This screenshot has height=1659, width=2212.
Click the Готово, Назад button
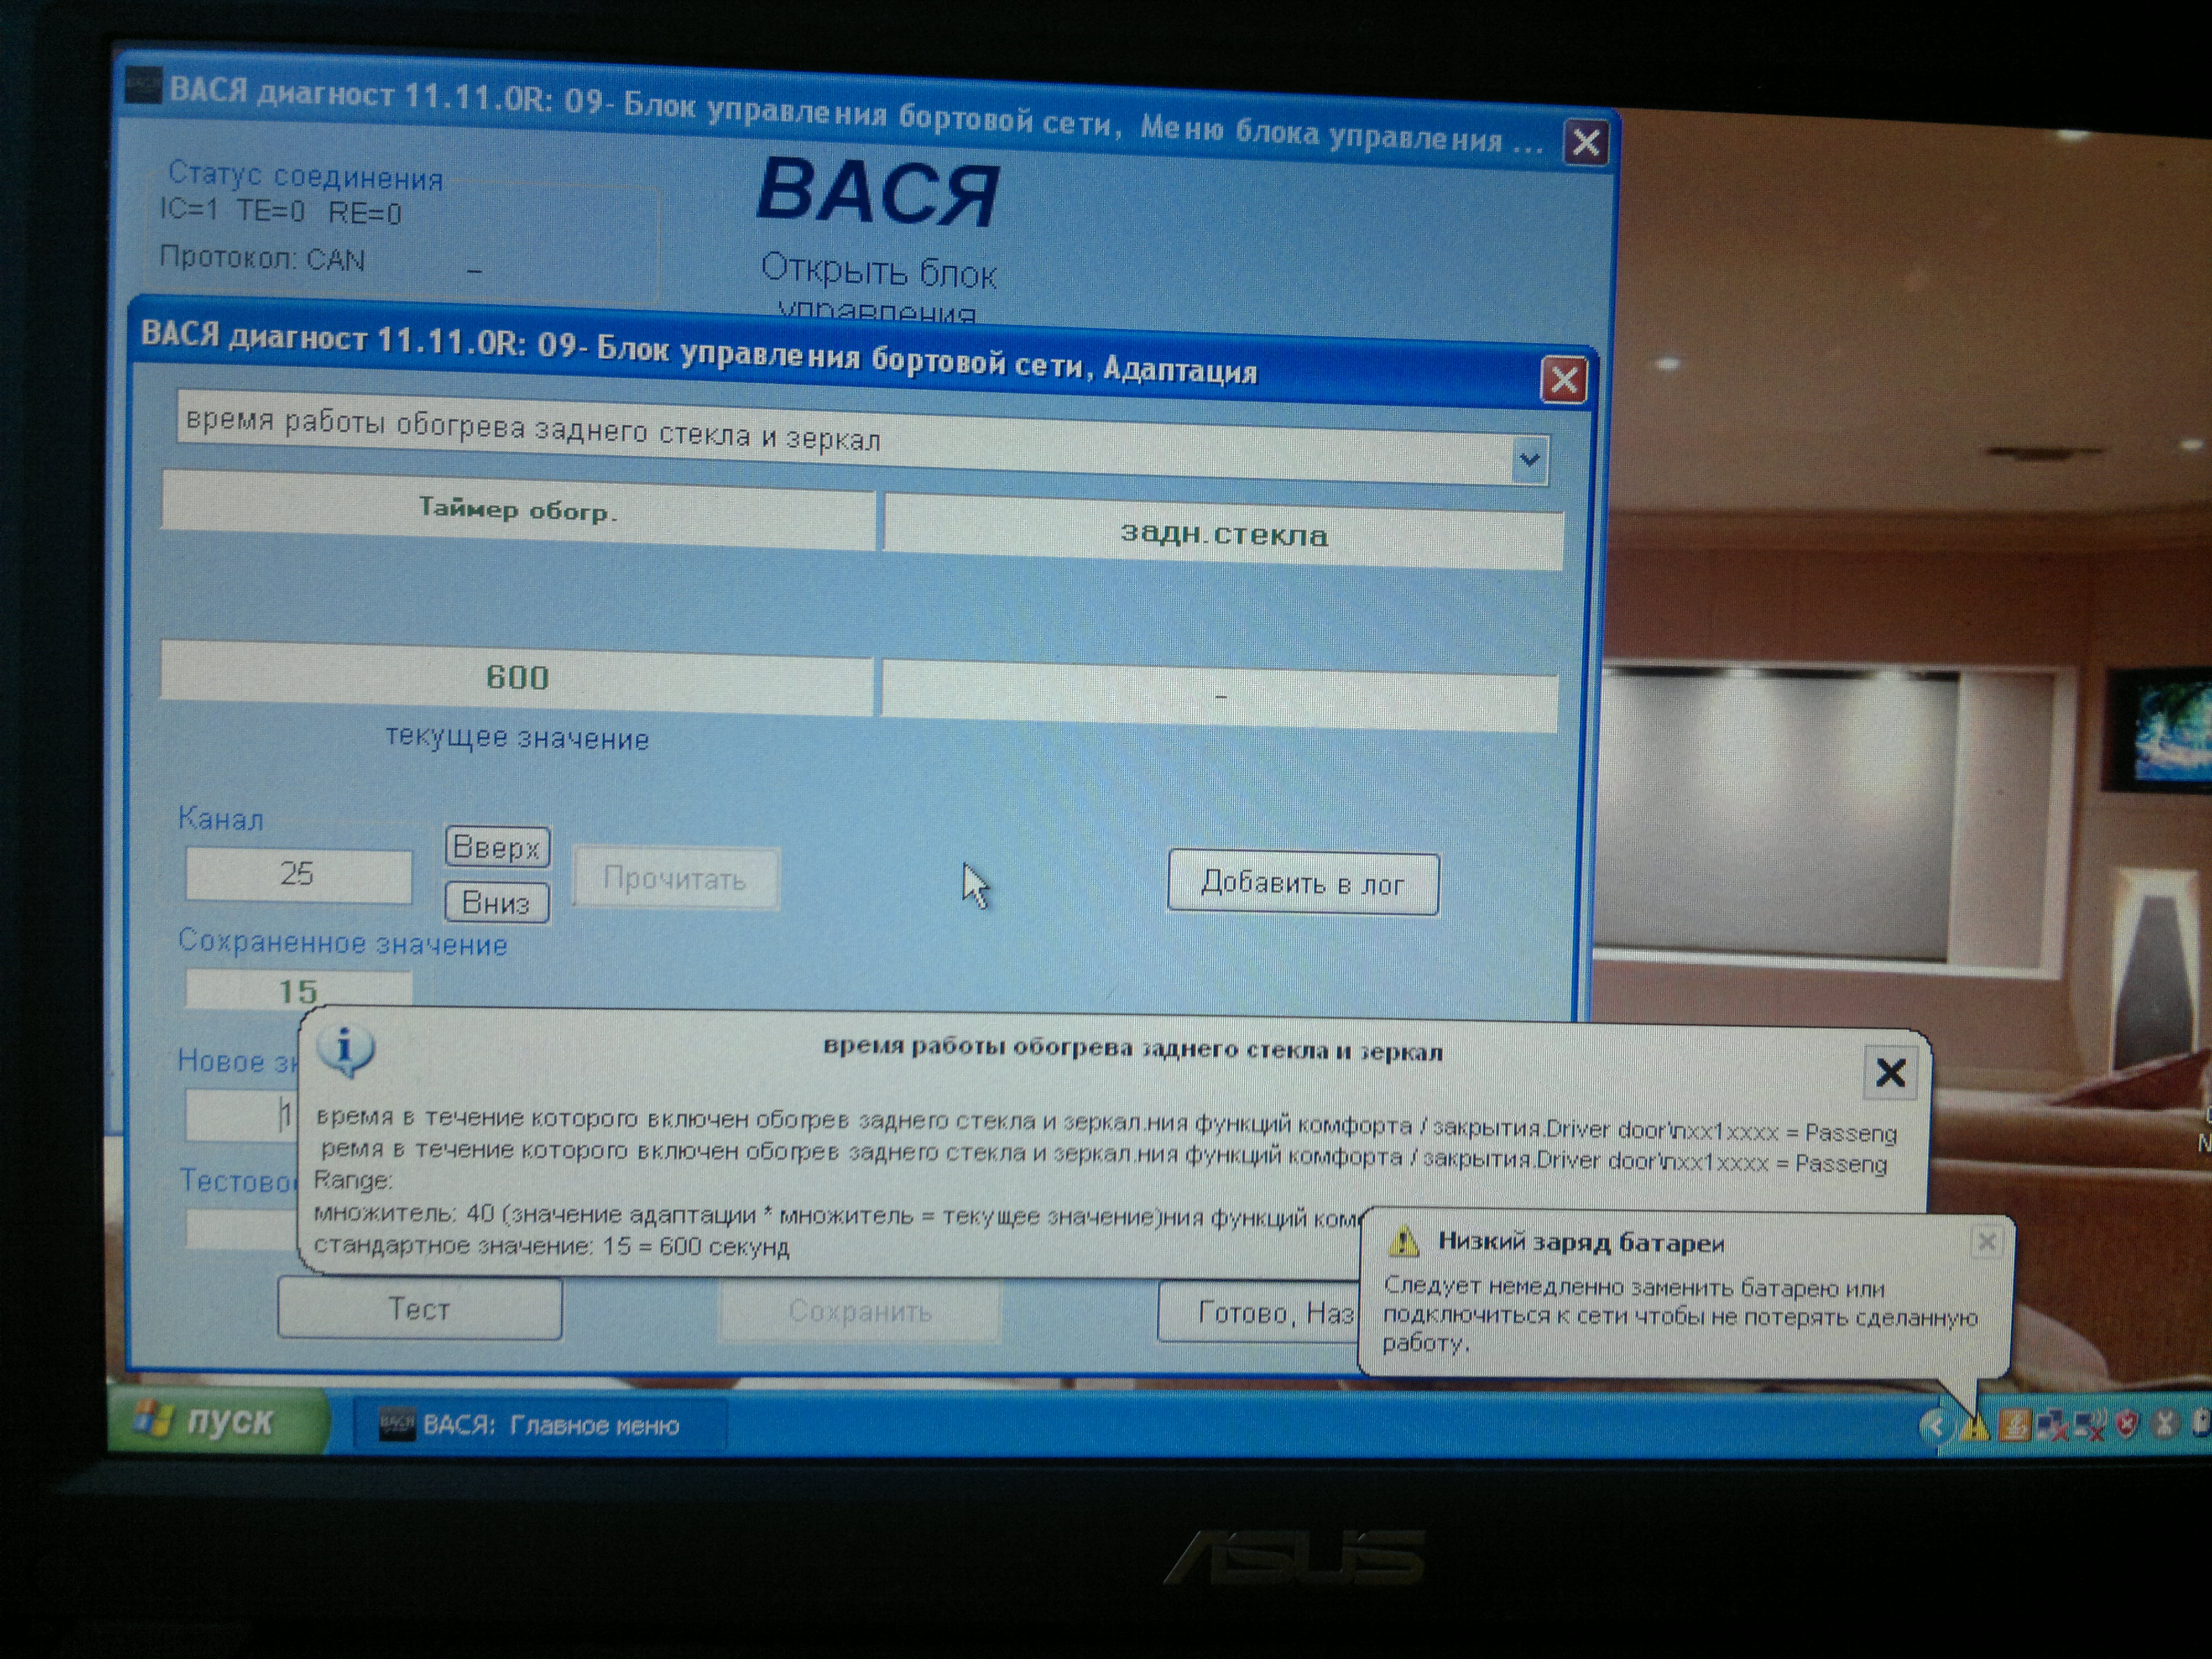1260,1312
